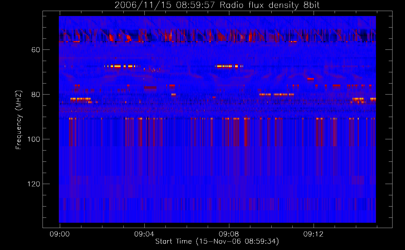Click the '09:08' time tick label

point(229,234)
